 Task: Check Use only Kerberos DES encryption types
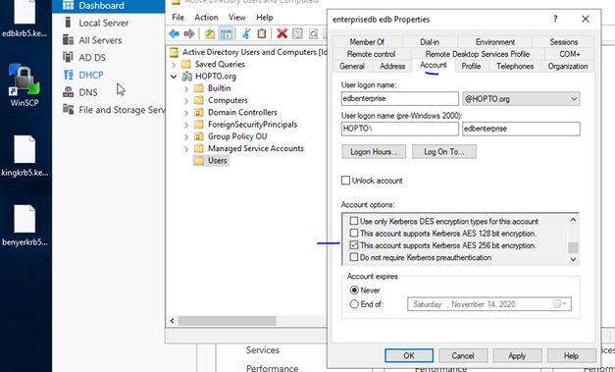[354, 221]
